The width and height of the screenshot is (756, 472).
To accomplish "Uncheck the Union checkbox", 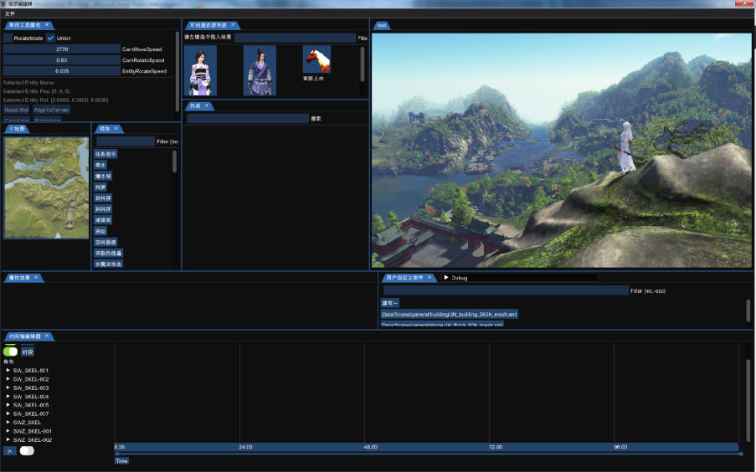I will click(x=50, y=38).
